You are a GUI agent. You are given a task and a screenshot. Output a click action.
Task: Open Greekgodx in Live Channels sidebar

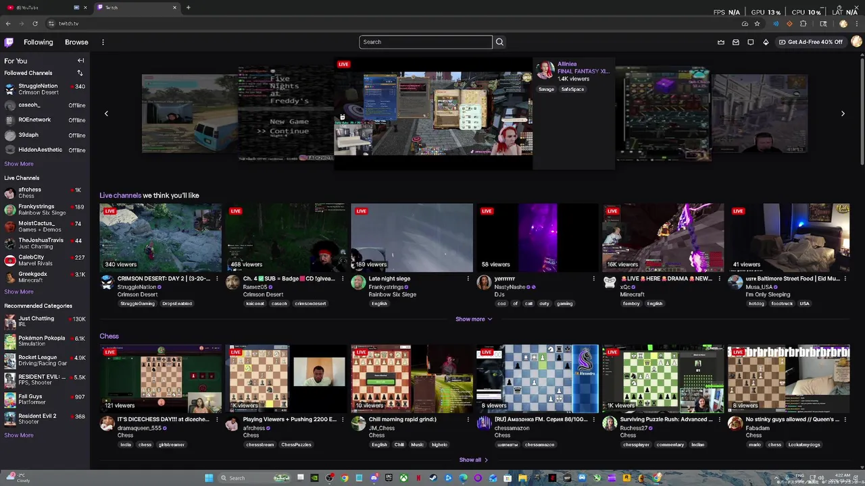(45, 277)
